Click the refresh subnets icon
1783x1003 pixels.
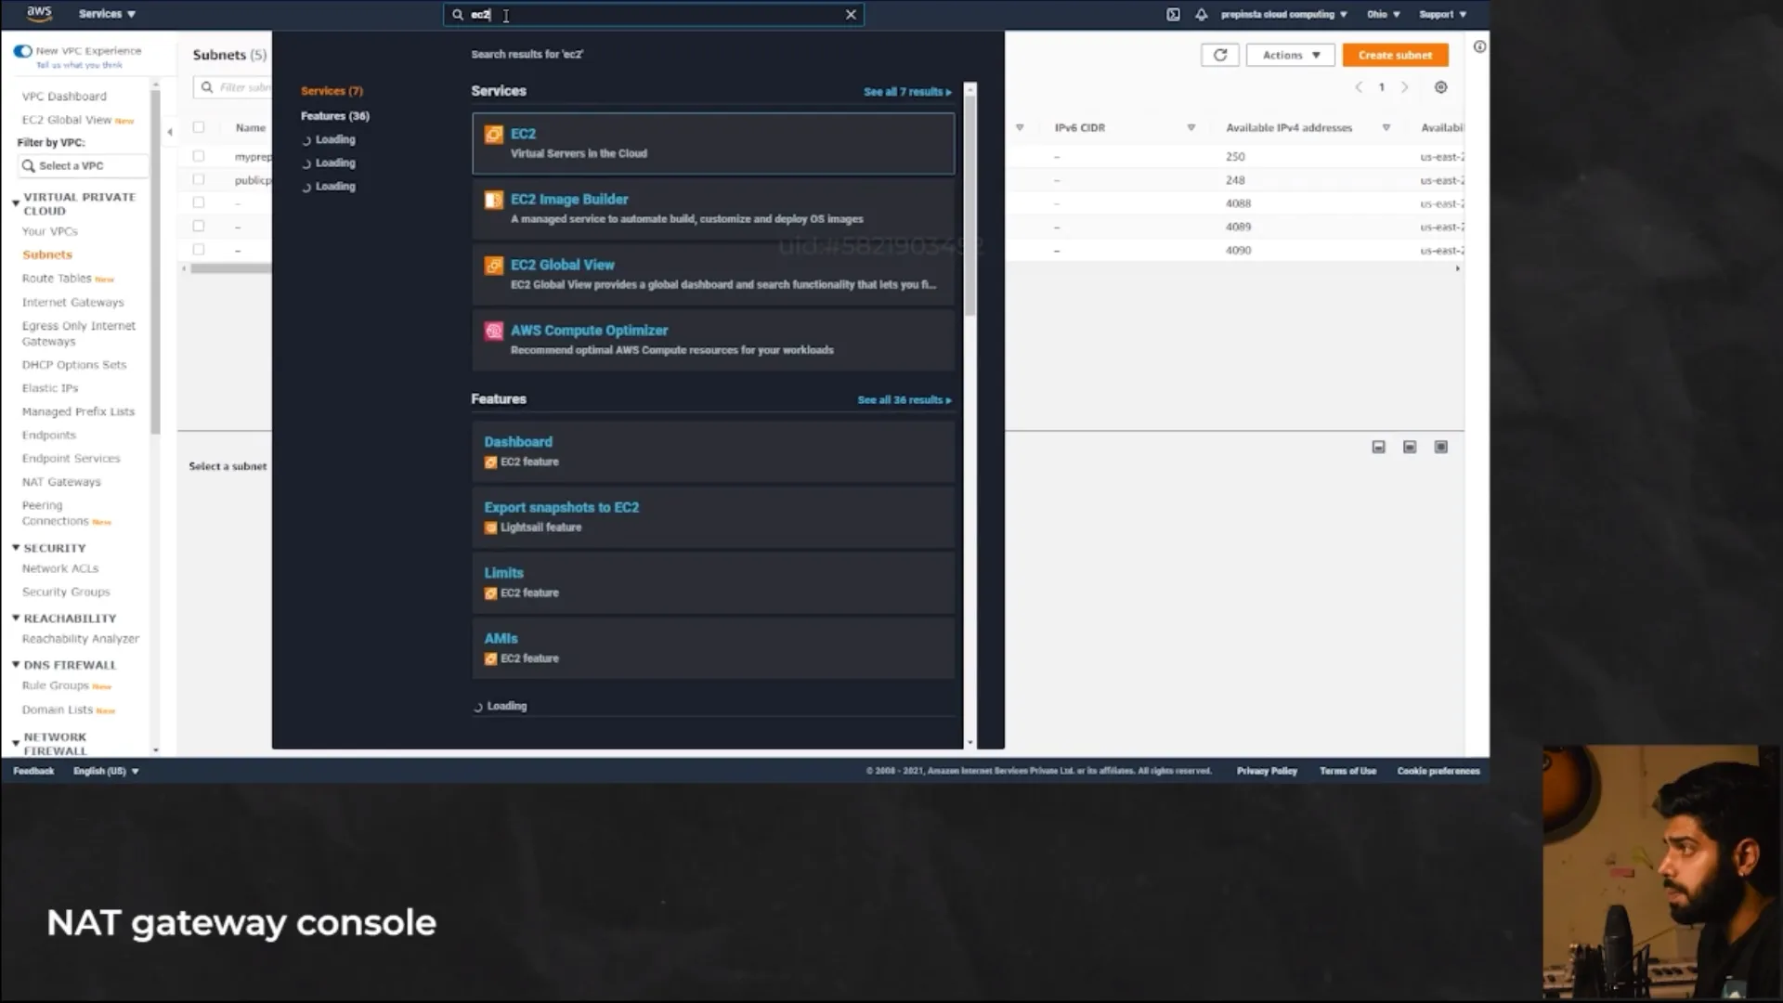(1219, 55)
